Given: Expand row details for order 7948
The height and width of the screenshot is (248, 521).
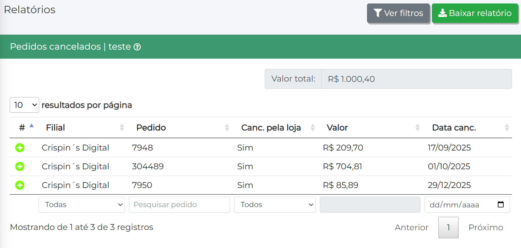Looking at the screenshot, I should (x=20, y=148).
